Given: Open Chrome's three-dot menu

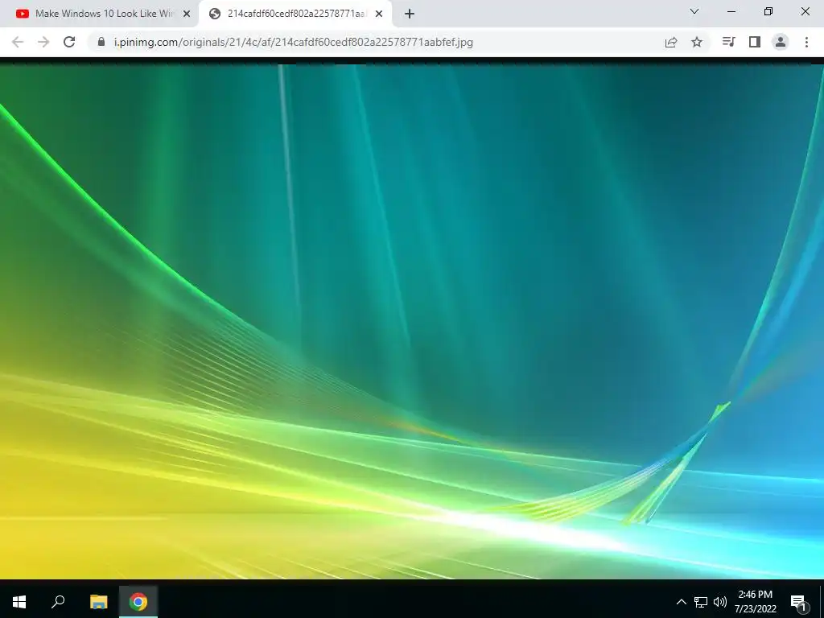Looking at the screenshot, I should (806, 42).
